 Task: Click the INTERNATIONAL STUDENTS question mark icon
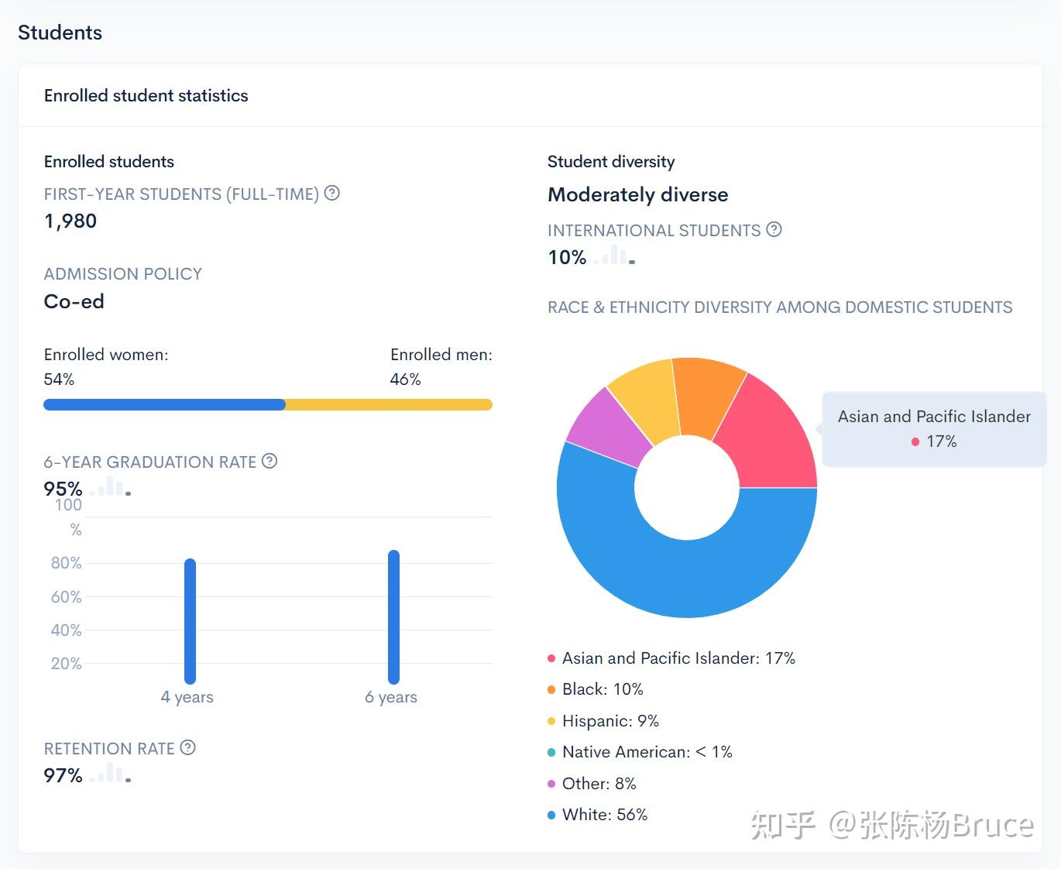coord(774,229)
